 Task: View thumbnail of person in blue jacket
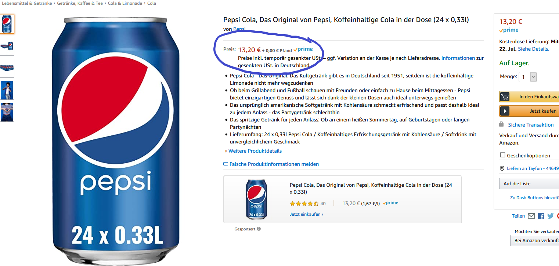pos(7,90)
